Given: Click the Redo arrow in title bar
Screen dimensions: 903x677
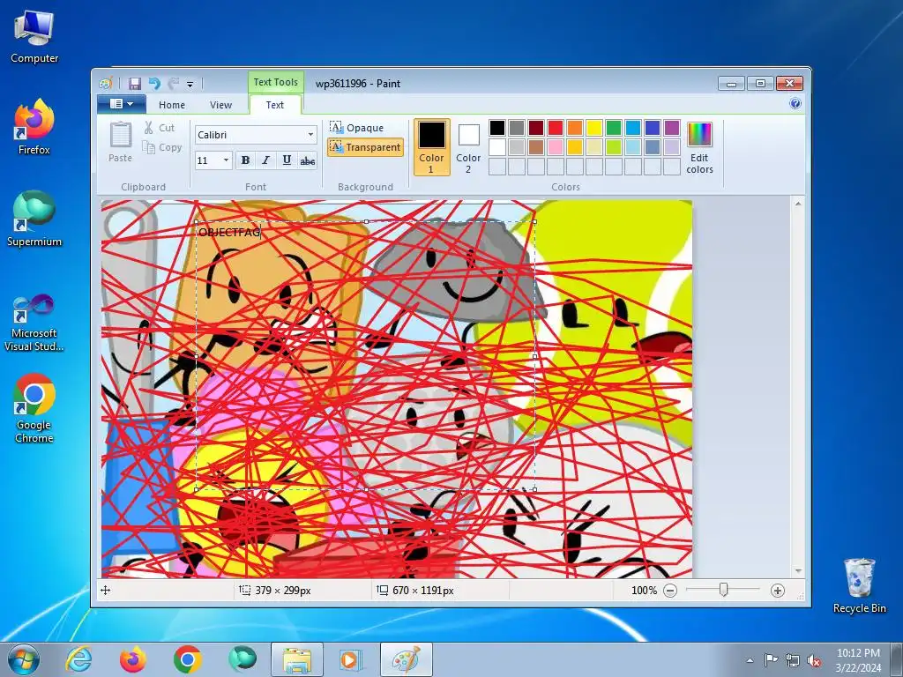Looking at the screenshot, I should click(x=174, y=84).
